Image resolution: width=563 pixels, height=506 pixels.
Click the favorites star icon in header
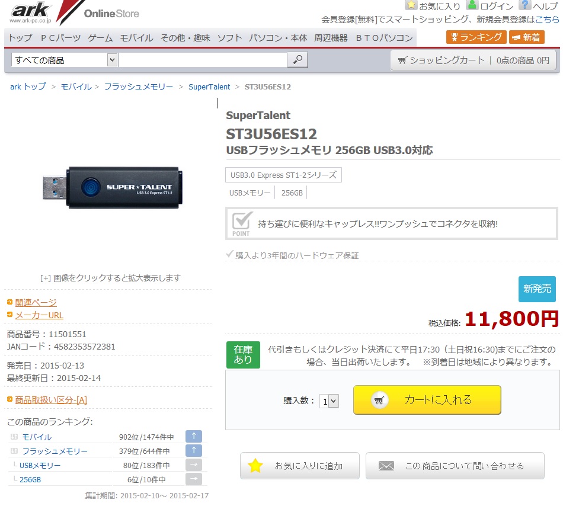pos(411,5)
